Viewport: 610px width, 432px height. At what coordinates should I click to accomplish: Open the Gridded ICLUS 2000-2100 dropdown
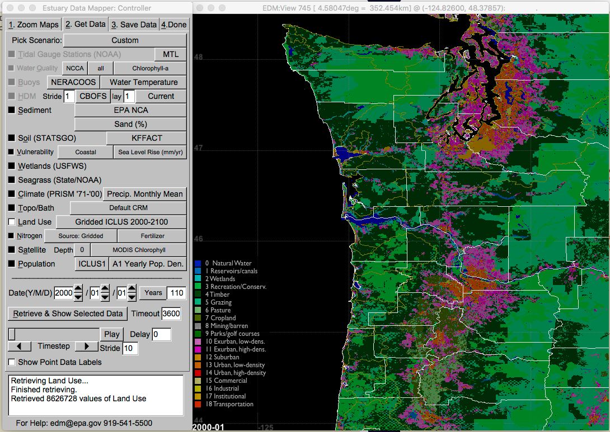[x=121, y=222]
